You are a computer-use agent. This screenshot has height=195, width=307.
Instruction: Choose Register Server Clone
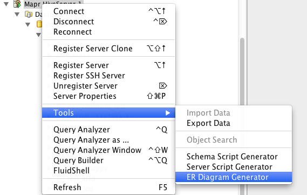pos(108,49)
